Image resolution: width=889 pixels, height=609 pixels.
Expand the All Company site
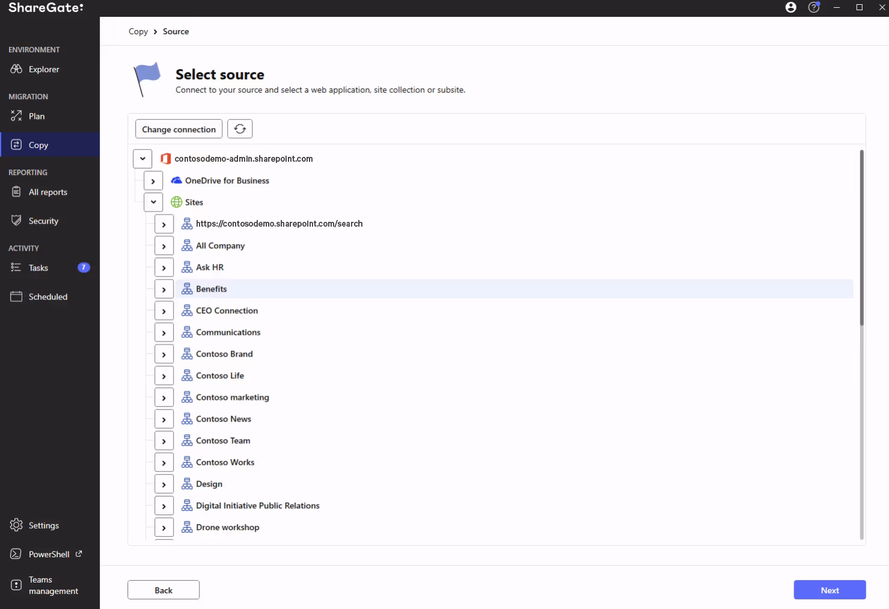coord(164,246)
